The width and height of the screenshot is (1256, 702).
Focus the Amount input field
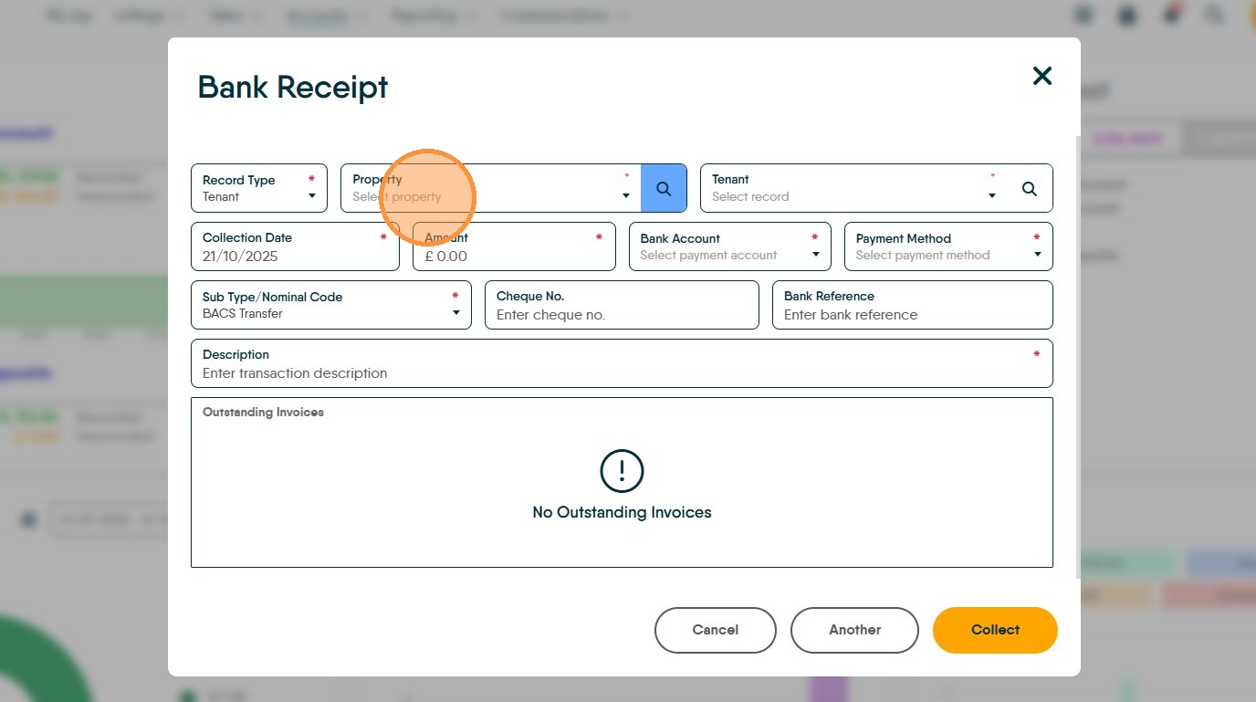tap(514, 246)
